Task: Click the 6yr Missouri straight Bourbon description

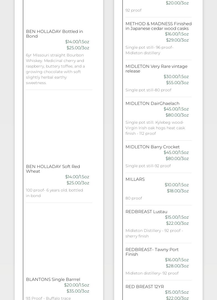Action: pyautogui.click(x=55, y=69)
